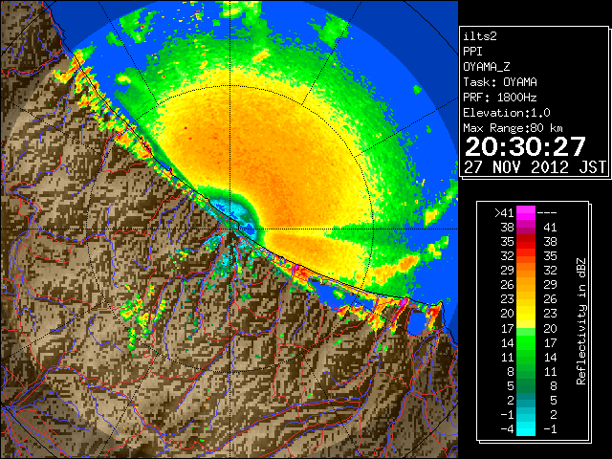Click the "---" legend label
Image resolution: width=612 pixels, height=459 pixels.
tap(547, 213)
